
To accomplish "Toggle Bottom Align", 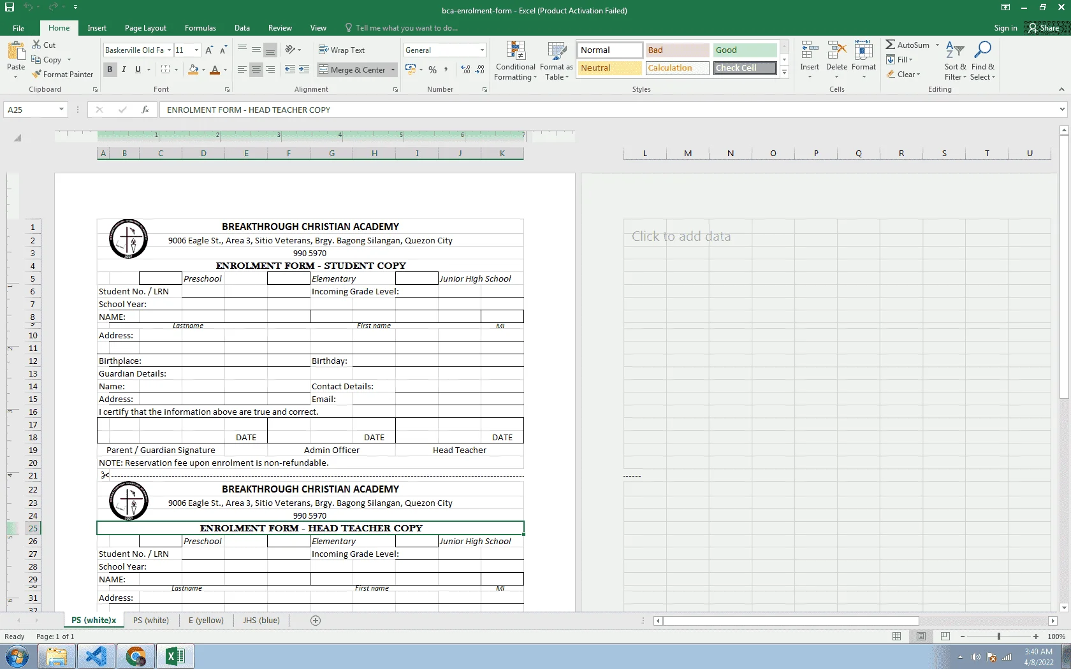I will [x=270, y=50].
